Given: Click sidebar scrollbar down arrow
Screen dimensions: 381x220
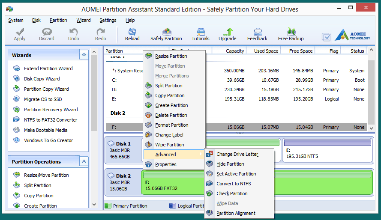Looking at the screenshot, I should pyautogui.click(x=94, y=205).
